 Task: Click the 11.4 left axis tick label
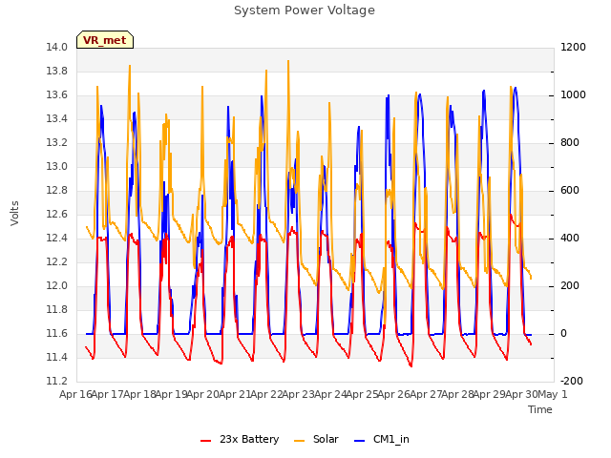[x=57, y=357]
